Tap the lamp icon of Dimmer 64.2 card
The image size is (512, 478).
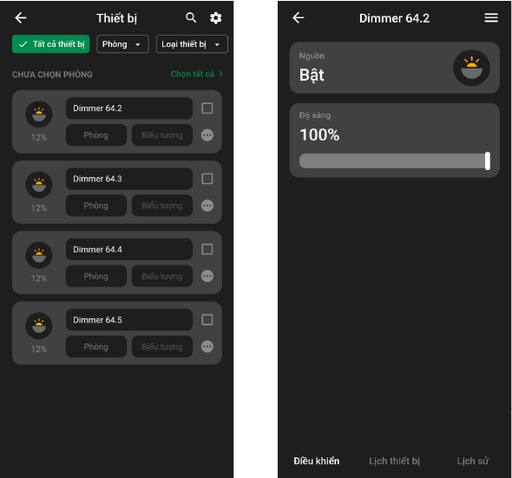(x=39, y=114)
